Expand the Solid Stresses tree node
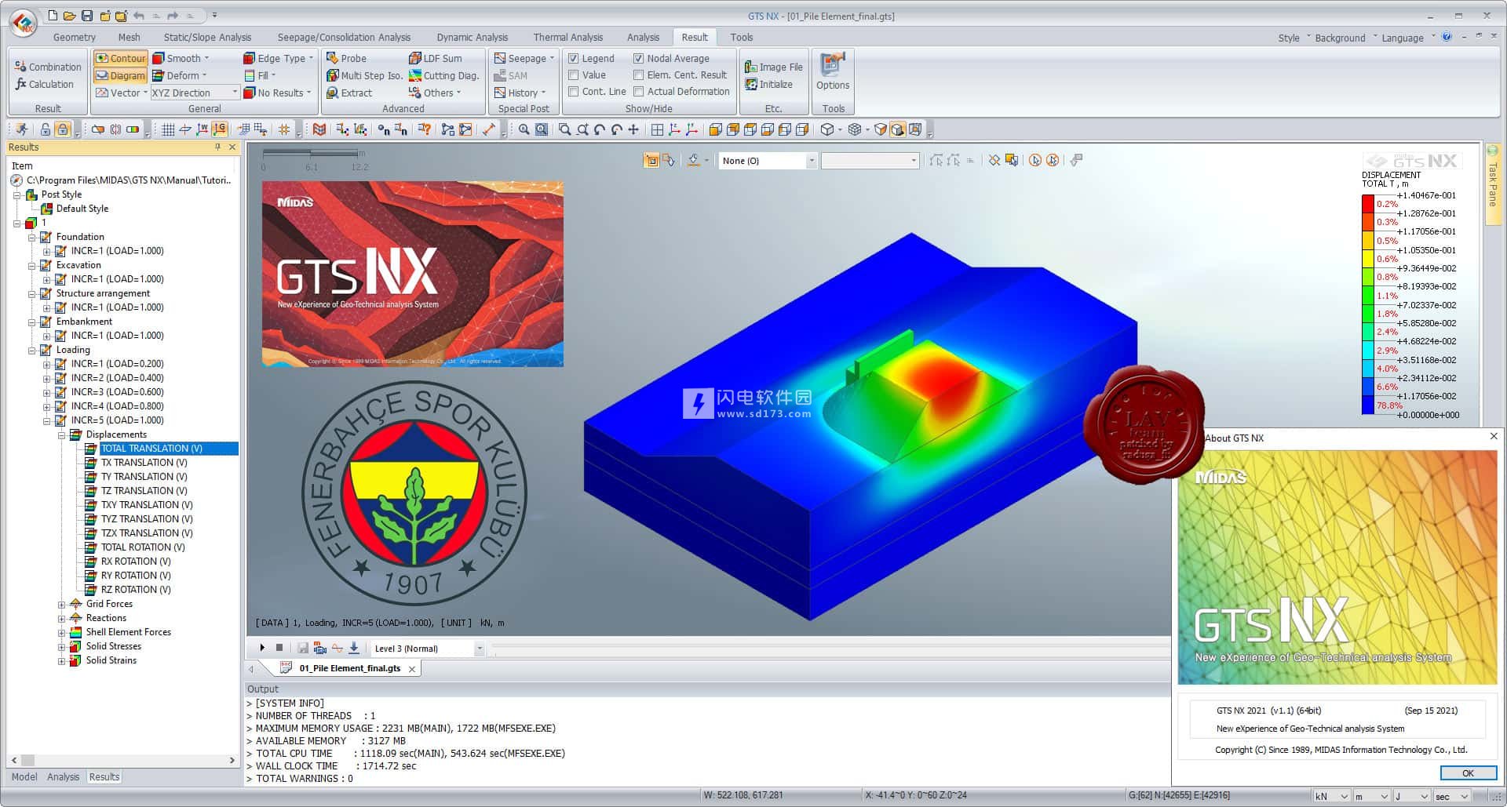Viewport: 1507px width, 807px height. click(x=61, y=647)
